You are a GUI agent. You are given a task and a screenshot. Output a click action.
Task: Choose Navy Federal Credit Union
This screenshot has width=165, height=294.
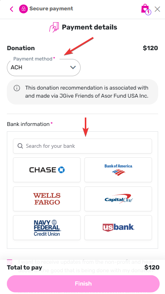pos(47,227)
